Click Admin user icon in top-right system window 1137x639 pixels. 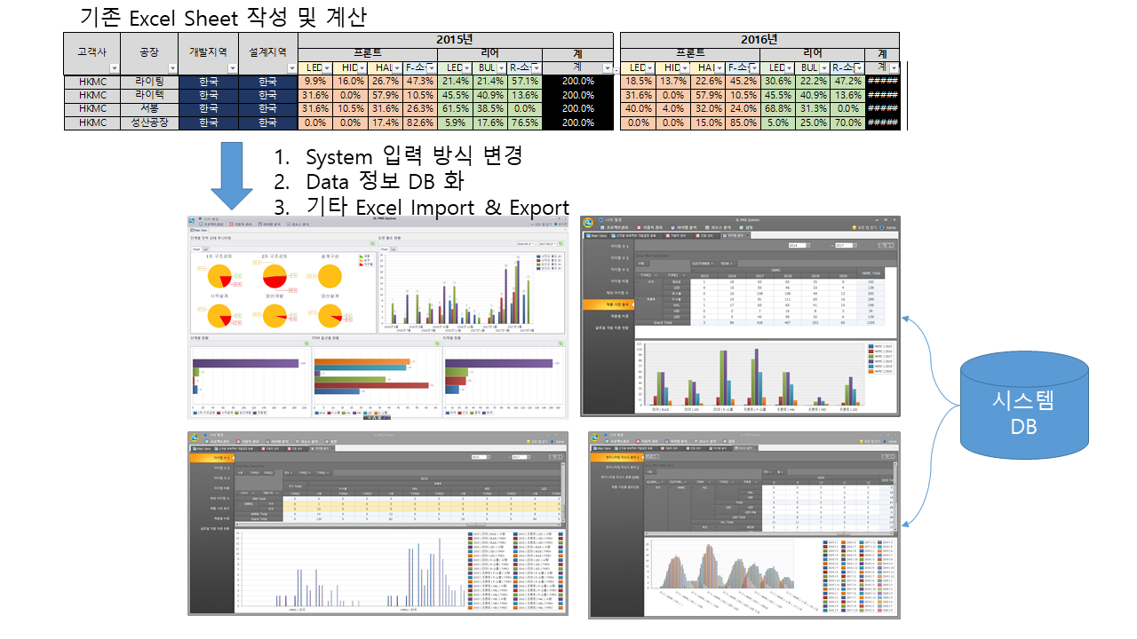click(x=882, y=227)
